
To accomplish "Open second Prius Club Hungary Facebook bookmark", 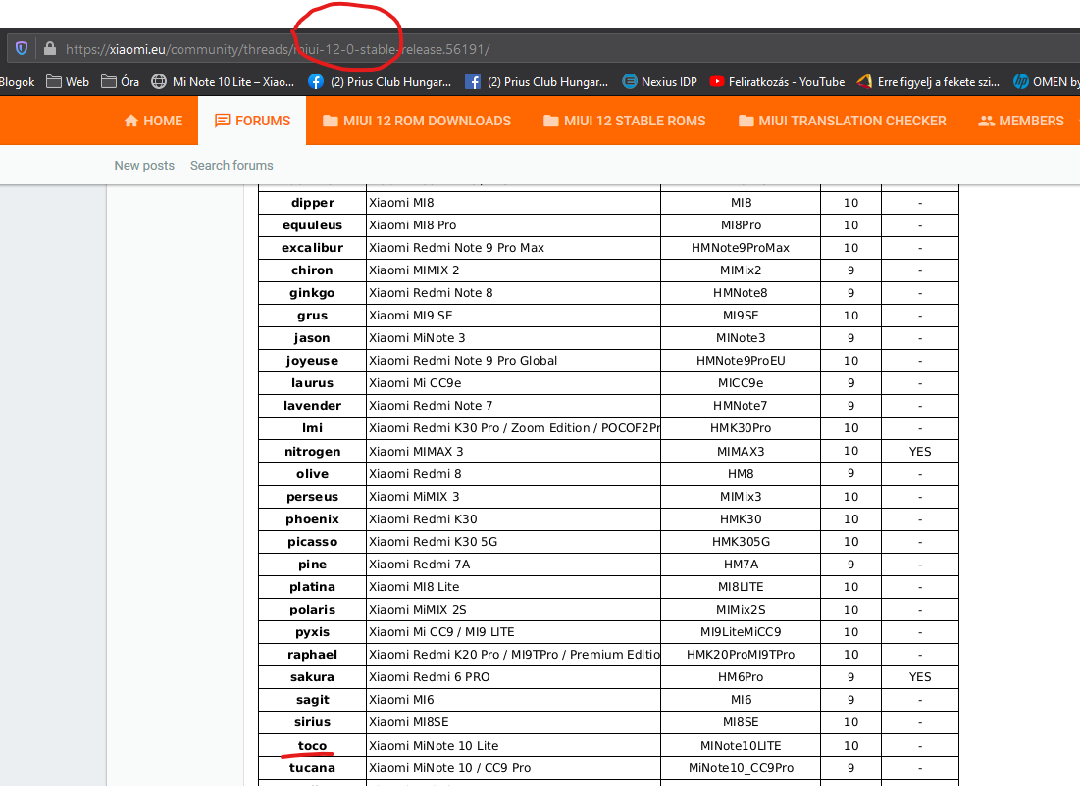I will pos(537,82).
